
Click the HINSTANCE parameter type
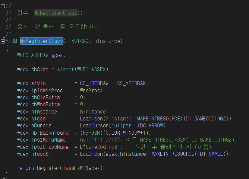point(78,41)
